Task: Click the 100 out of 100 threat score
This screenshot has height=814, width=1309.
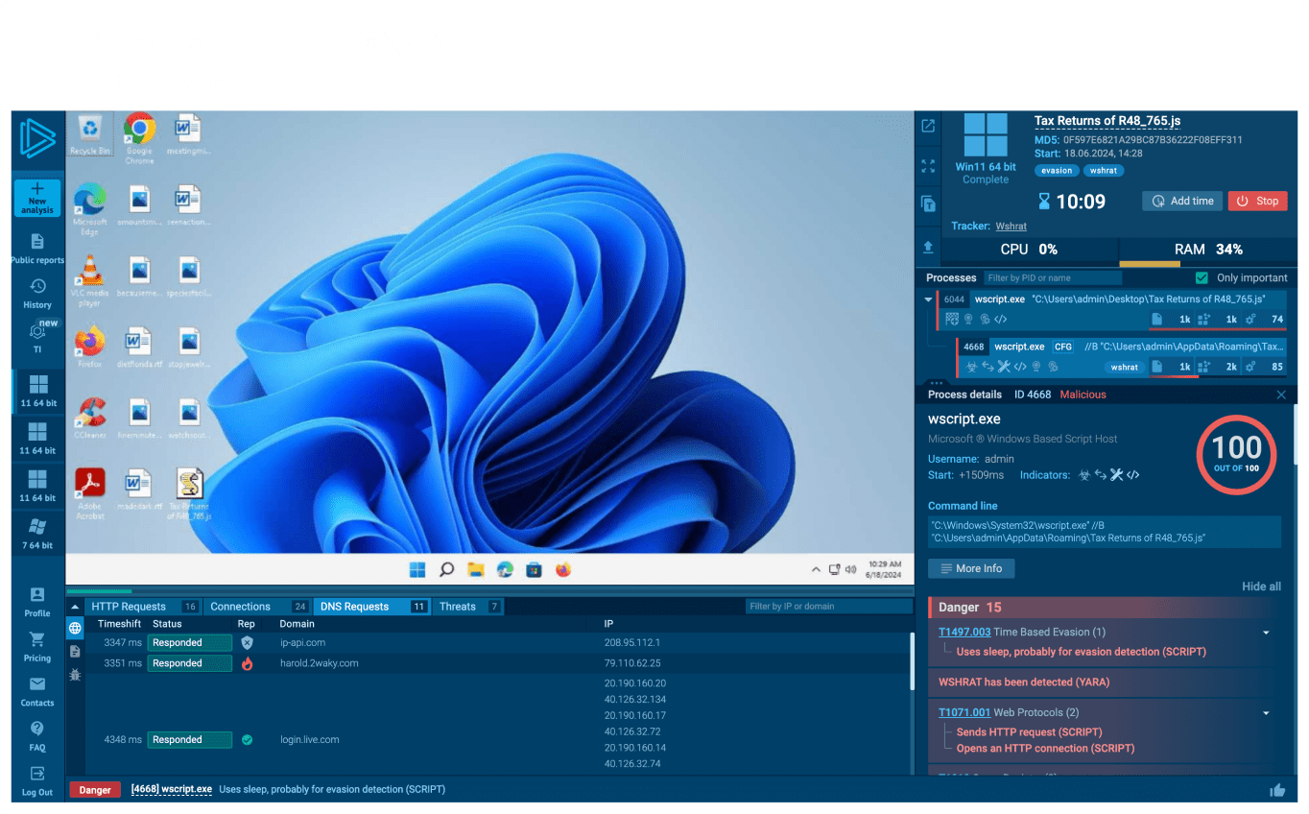Action: (1237, 454)
